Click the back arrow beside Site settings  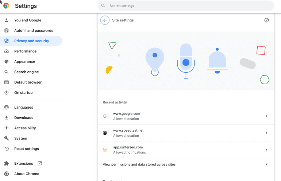point(105,20)
